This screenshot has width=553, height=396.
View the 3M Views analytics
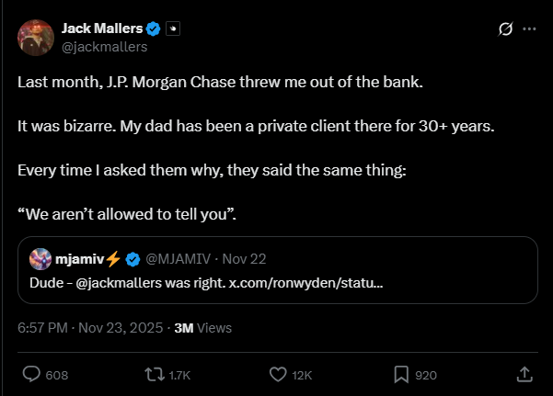(x=202, y=328)
